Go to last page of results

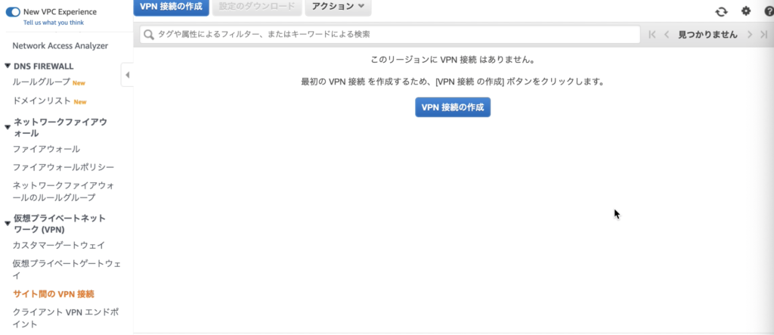tap(763, 35)
